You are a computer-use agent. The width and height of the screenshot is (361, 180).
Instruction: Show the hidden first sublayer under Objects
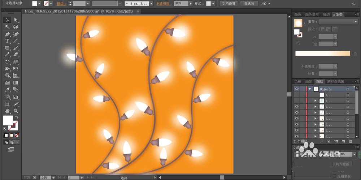296,95
